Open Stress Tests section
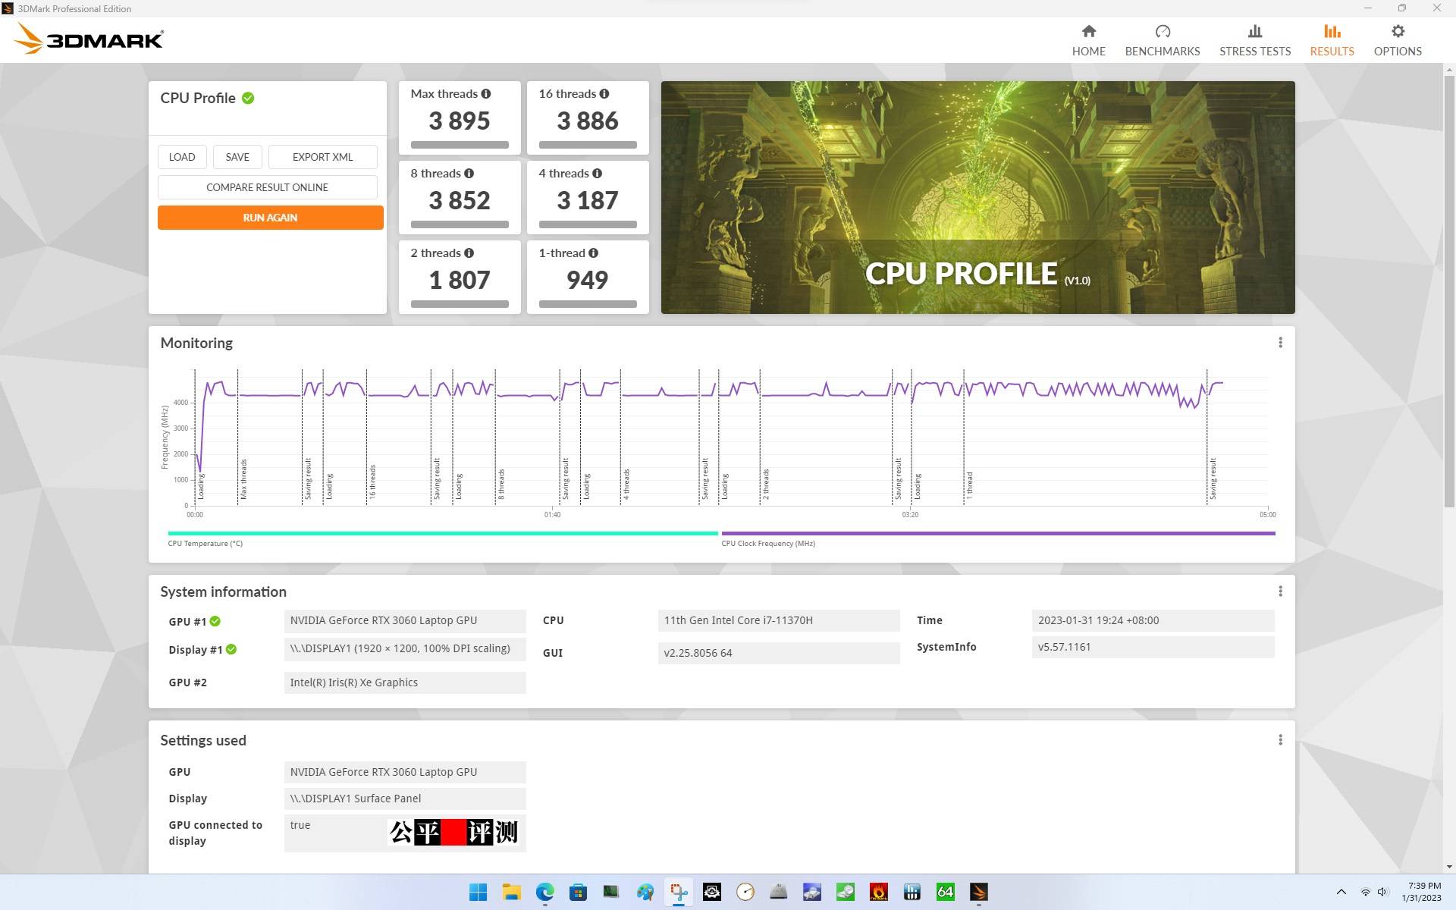Image resolution: width=1456 pixels, height=910 pixels. (1254, 40)
